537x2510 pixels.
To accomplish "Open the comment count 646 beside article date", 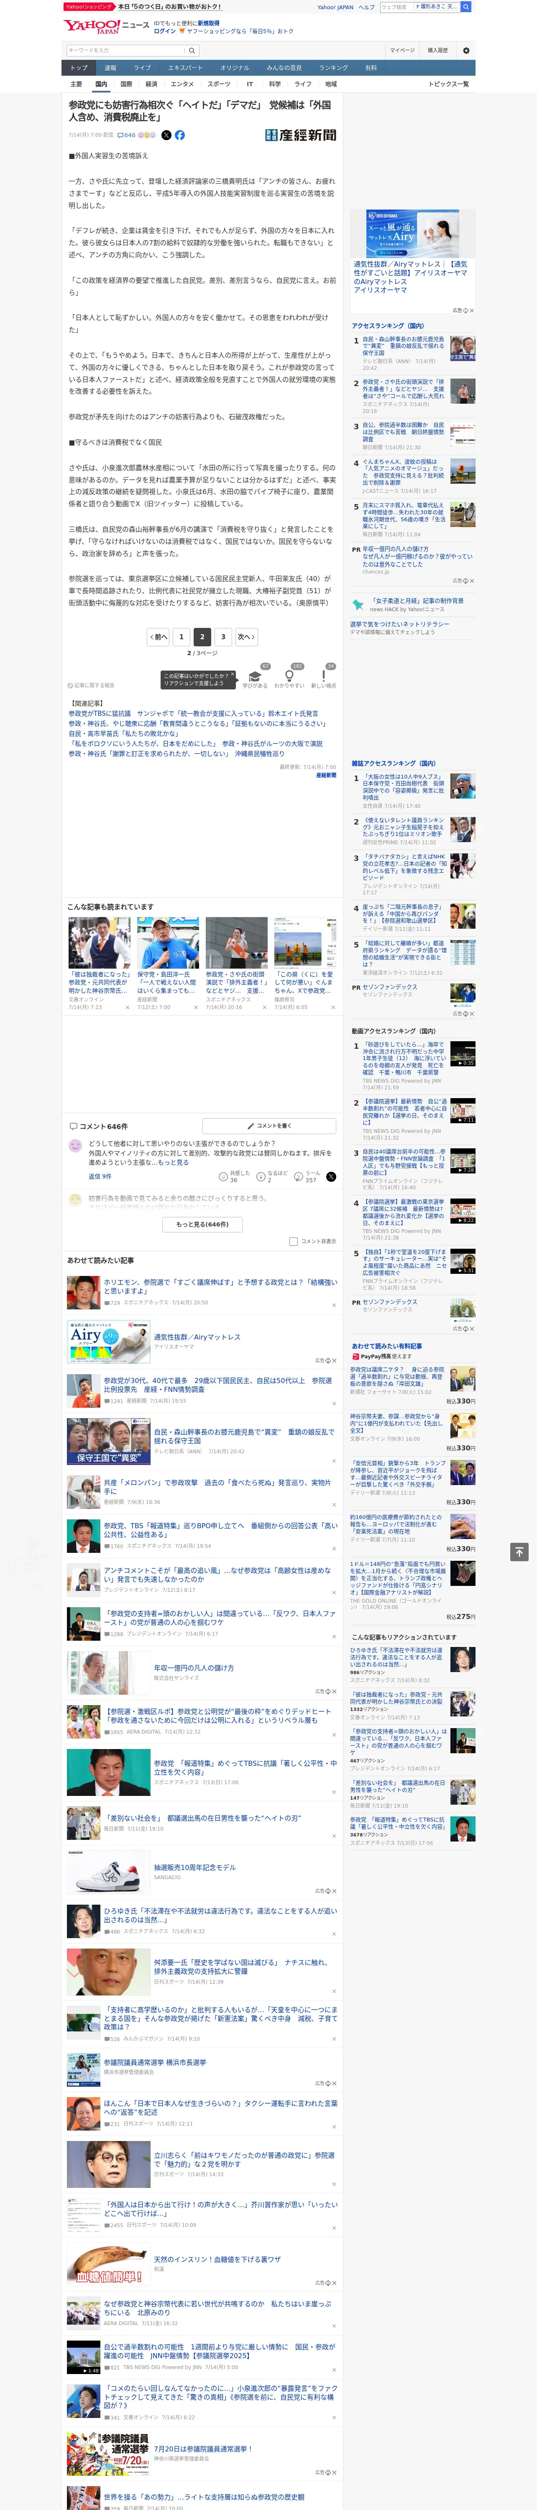I will coord(127,136).
